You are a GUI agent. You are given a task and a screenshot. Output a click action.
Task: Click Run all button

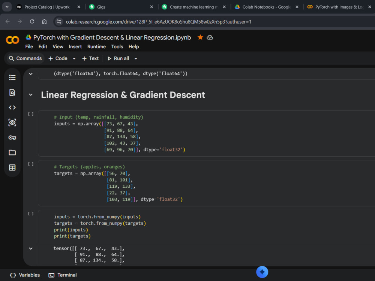118,58
